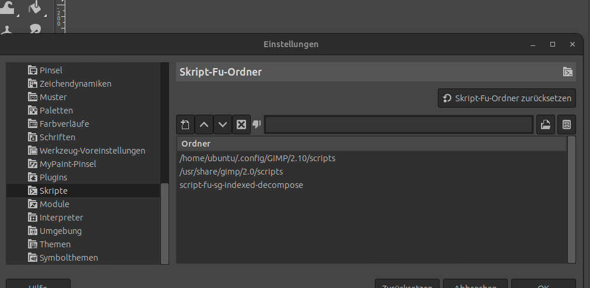590x288 pixels.
Task: Click the Symbolthemen folder icon
Action: tap(33, 258)
